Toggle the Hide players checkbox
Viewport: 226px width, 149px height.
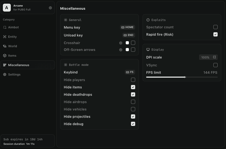click(133, 80)
